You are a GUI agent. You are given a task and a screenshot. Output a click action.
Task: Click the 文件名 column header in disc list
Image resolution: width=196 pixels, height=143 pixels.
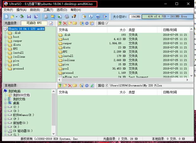tap(82, 30)
